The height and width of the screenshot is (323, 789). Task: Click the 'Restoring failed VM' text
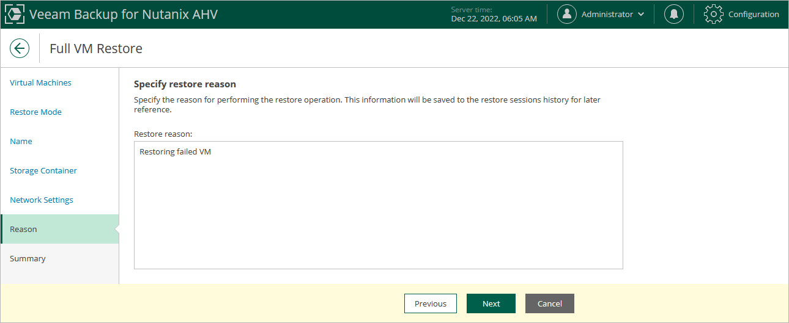[x=175, y=151]
